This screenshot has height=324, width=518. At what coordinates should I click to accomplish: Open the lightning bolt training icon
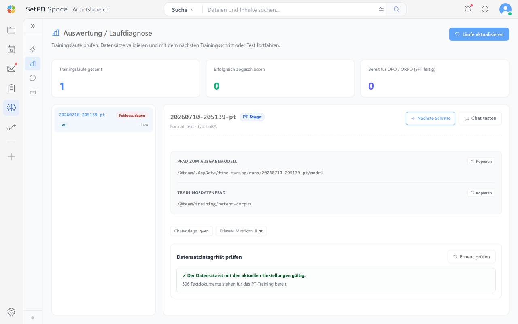(x=33, y=49)
